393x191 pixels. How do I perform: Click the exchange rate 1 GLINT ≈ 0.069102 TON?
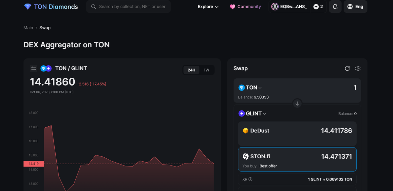[x=330, y=179]
